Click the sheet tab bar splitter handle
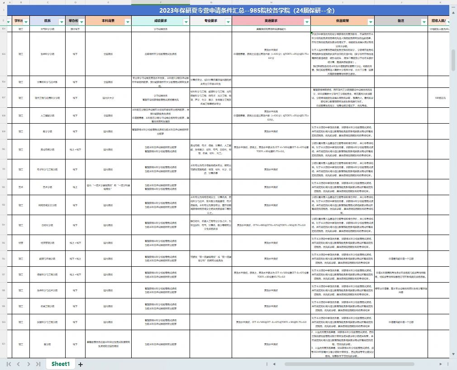The width and height of the screenshot is (457, 370). [x=267, y=364]
